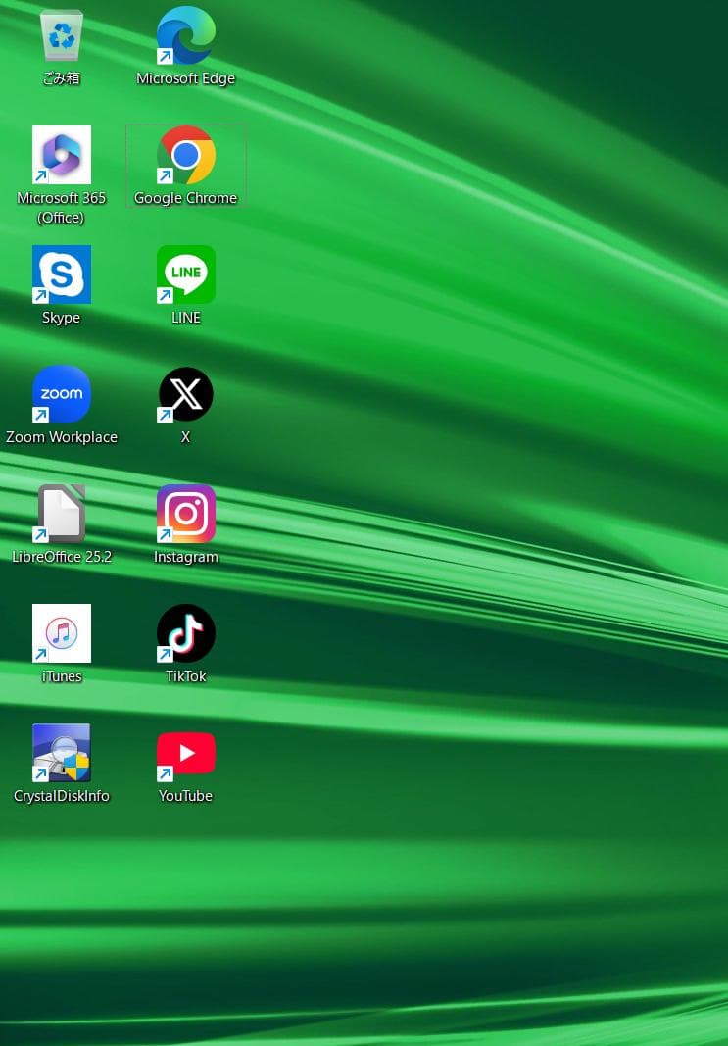Select the Recycle Bin (ごみ箱) icon

(x=62, y=35)
